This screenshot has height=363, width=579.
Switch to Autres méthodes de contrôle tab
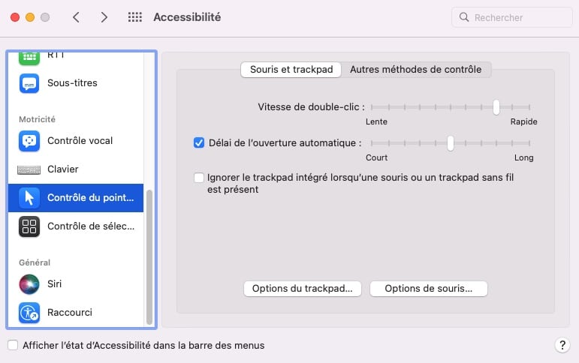click(x=416, y=70)
